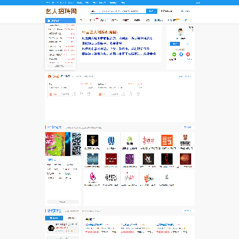This screenshot has height=239, width=239.
Task: Open the black company logo with the gold emblem
Action: tap(92, 141)
